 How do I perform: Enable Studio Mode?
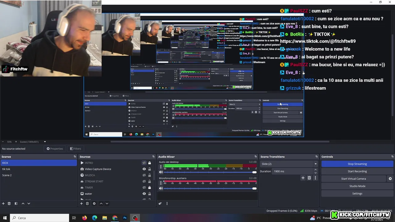click(x=357, y=186)
